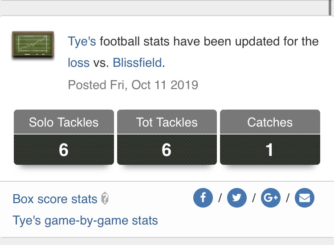The height and width of the screenshot is (245, 334).
Task: Send this update by email
Action: coord(304,198)
